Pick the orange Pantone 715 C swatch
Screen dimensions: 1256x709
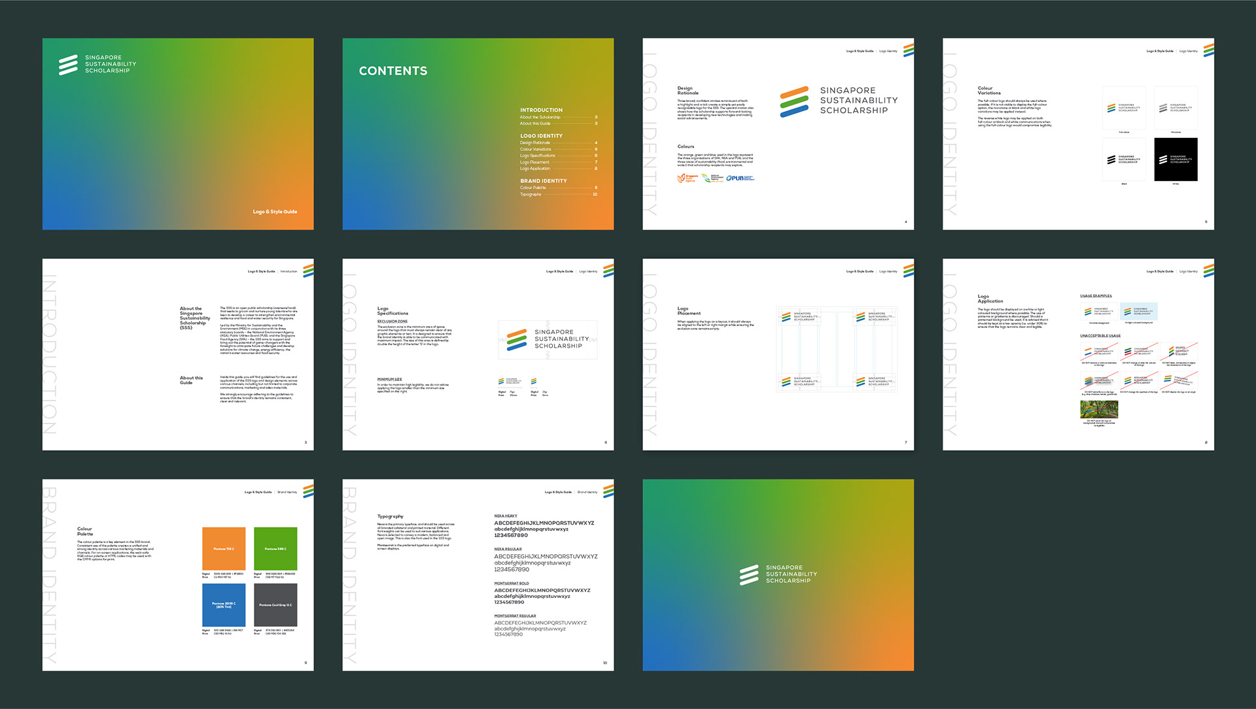coord(224,548)
